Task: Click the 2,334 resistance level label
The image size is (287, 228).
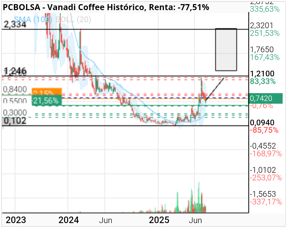Action: (15, 24)
